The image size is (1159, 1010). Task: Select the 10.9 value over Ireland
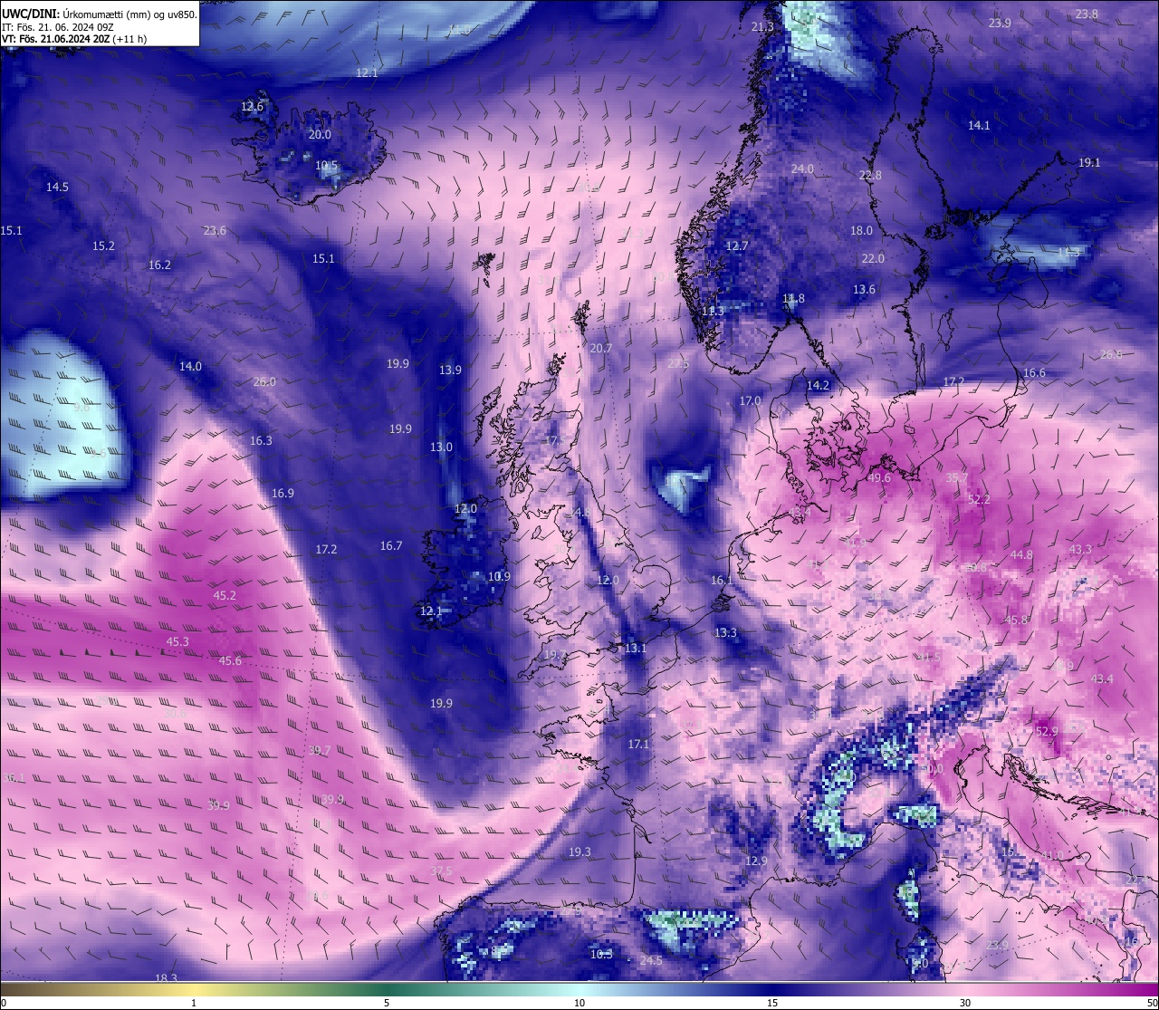499,577
